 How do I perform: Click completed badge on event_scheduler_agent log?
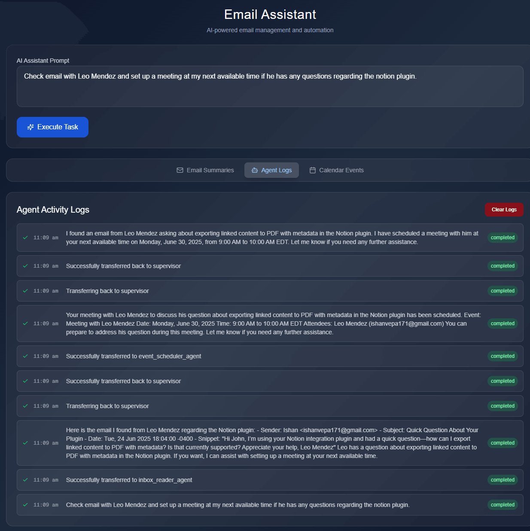pyautogui.click(x=503, y=356)
